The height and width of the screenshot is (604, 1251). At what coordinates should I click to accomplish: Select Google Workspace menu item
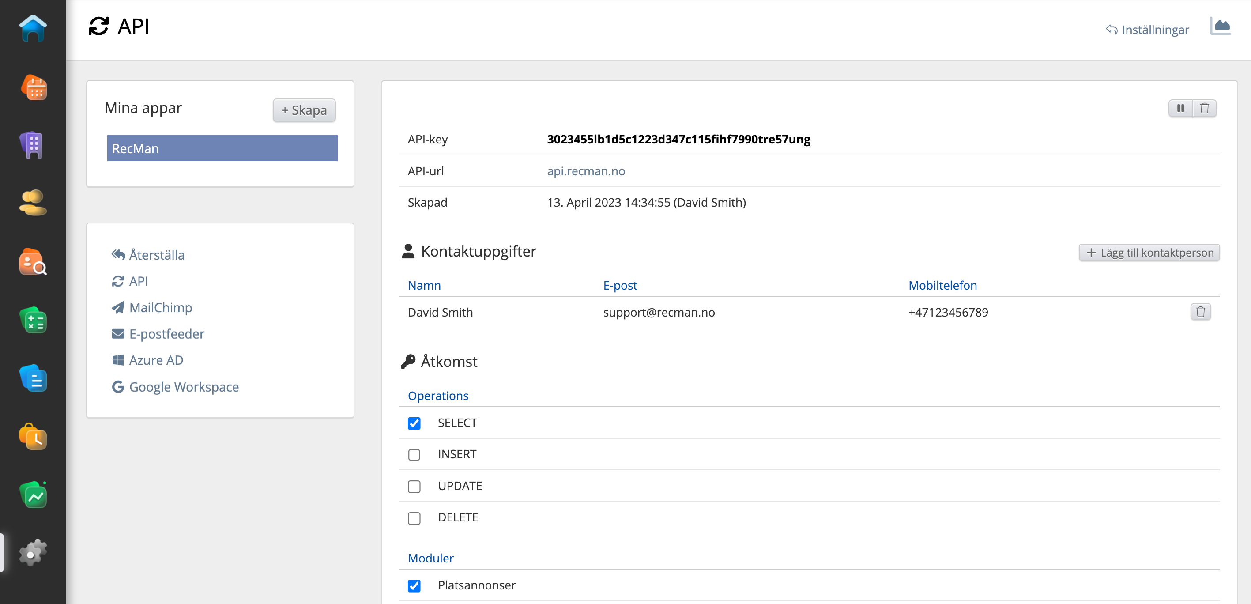(x=184, y=387)
